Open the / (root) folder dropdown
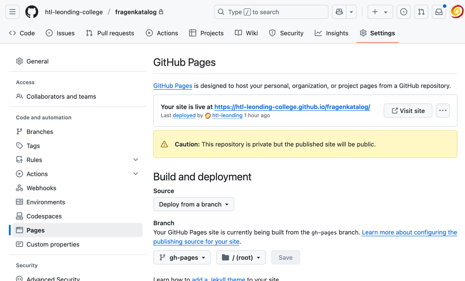Image resolution: width=465 pixels, height=281 pixels. (241, 258)
